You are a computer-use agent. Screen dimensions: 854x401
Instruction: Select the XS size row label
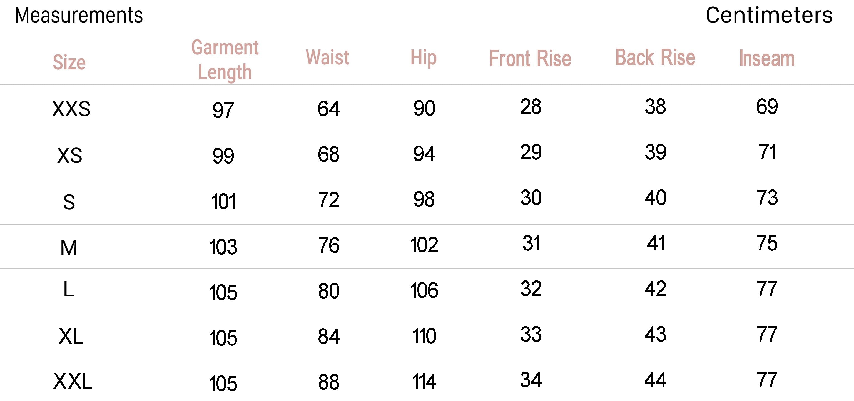click(70, 155)
